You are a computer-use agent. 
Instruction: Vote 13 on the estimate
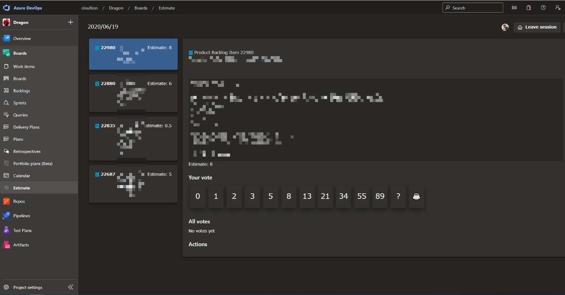(307, 196)
